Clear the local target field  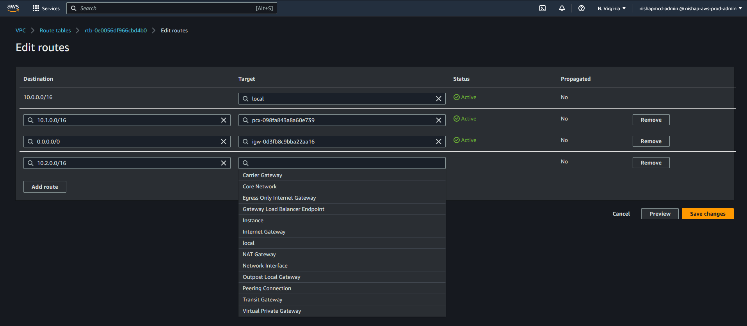coord(439,99)
